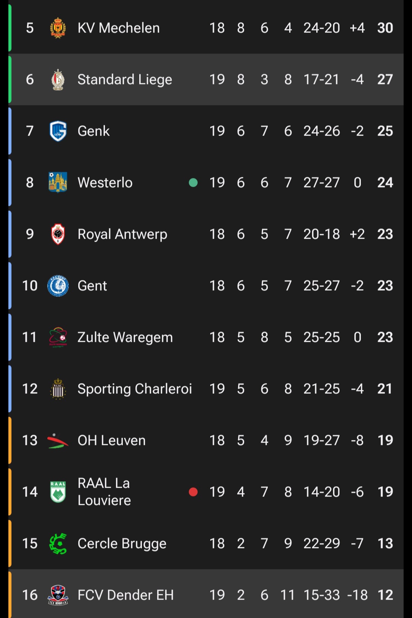Tap the FCV Dender EH crest
Image resolution: width=412 pixels, height=618 pixels.
coord(58,595)
